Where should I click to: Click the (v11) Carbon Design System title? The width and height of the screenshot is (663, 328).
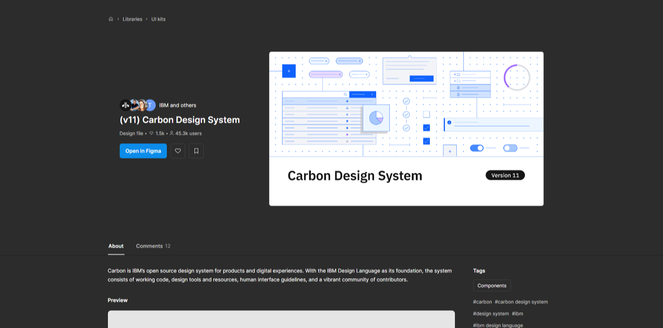[180, 120]
